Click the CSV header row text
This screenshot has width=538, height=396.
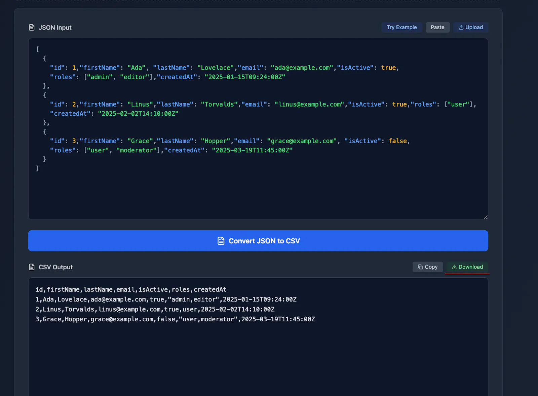pos(131,289)
